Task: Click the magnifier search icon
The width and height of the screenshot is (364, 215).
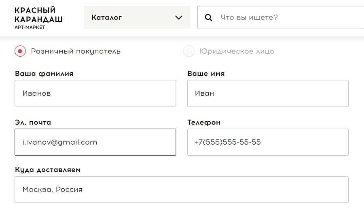Action: 208,18
